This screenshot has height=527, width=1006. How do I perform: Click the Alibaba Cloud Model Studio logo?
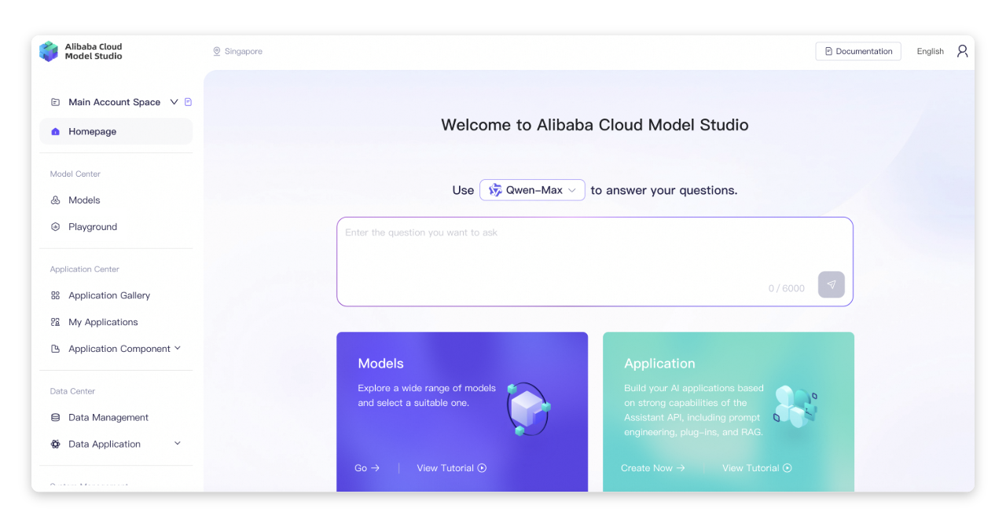(81, 51)
